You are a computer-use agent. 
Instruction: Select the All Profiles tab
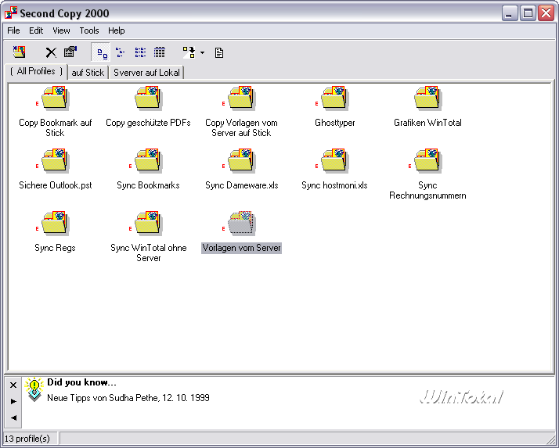pyautogui.click(x=36, y=71)
